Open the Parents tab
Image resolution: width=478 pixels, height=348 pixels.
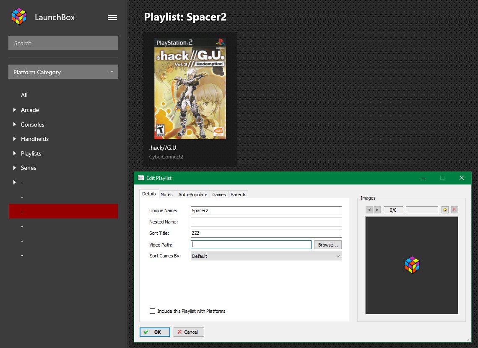point(239,195)
